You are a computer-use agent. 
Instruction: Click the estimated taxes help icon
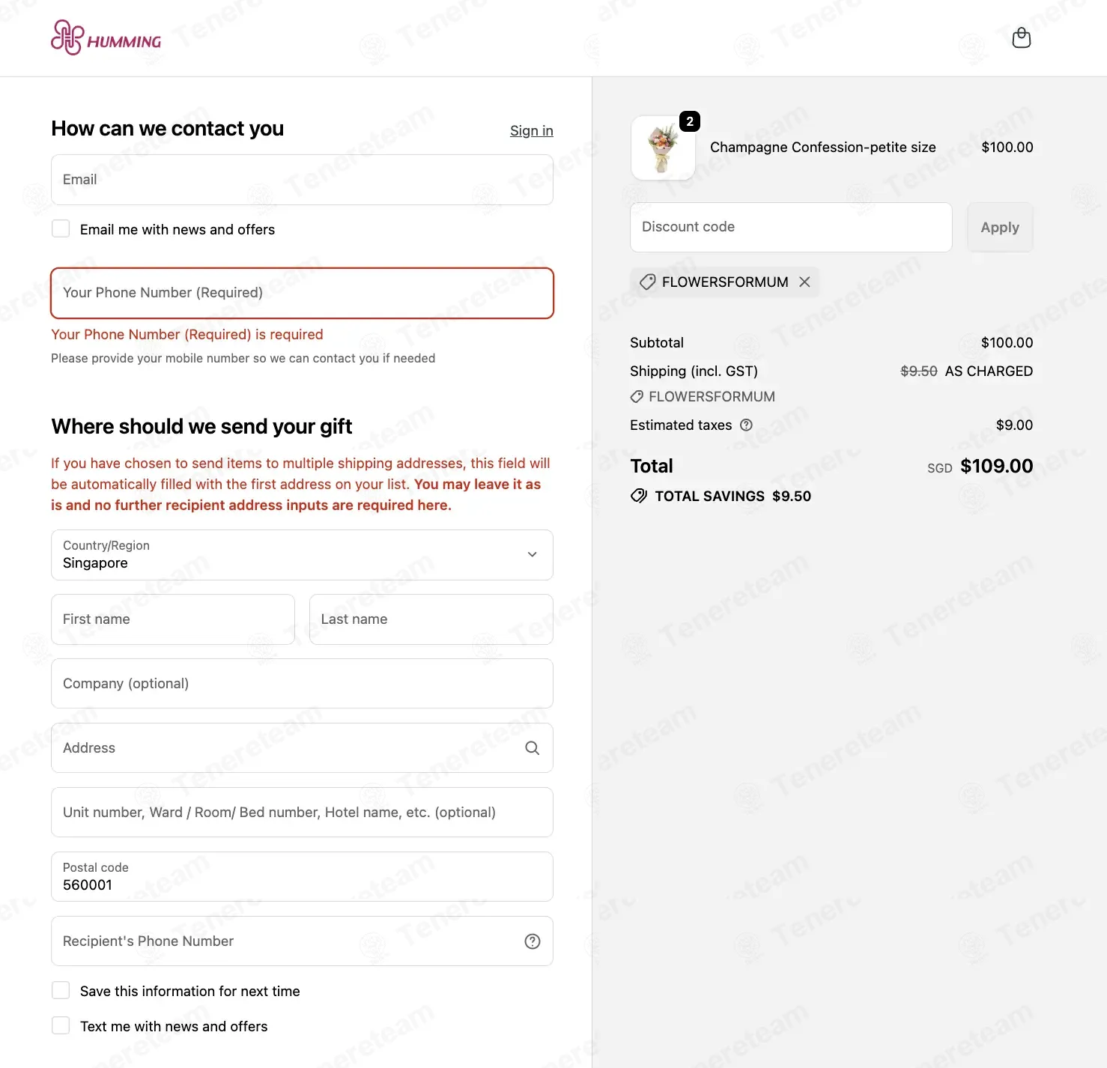746,425
